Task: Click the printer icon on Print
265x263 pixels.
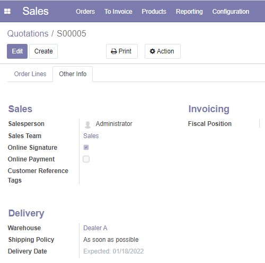Action: pos(114,51)
